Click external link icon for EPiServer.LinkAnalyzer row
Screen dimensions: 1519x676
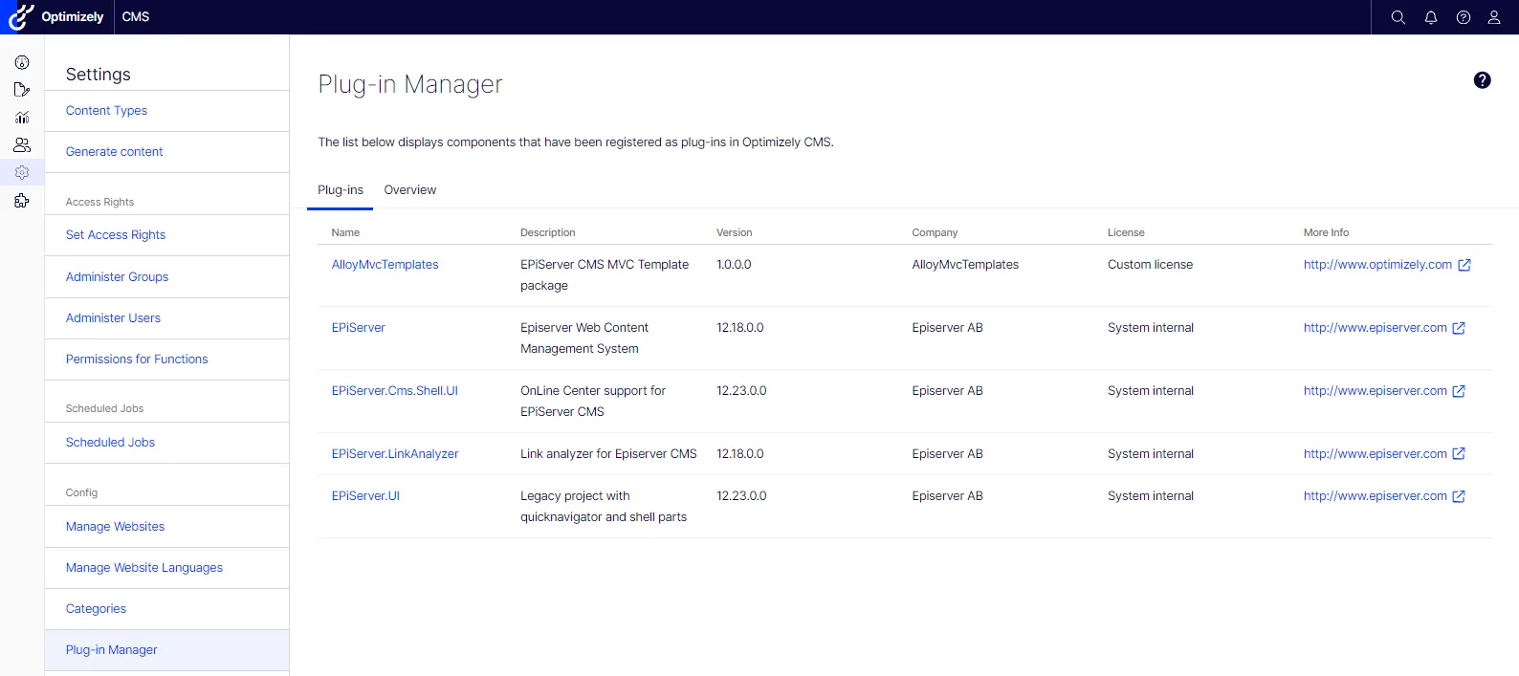coord(1459,454)
